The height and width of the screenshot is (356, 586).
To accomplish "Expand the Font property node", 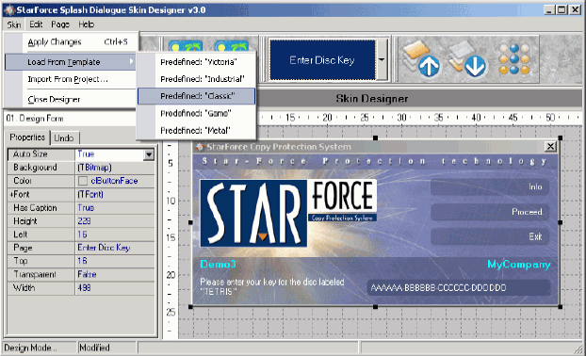I will (11, 194).
